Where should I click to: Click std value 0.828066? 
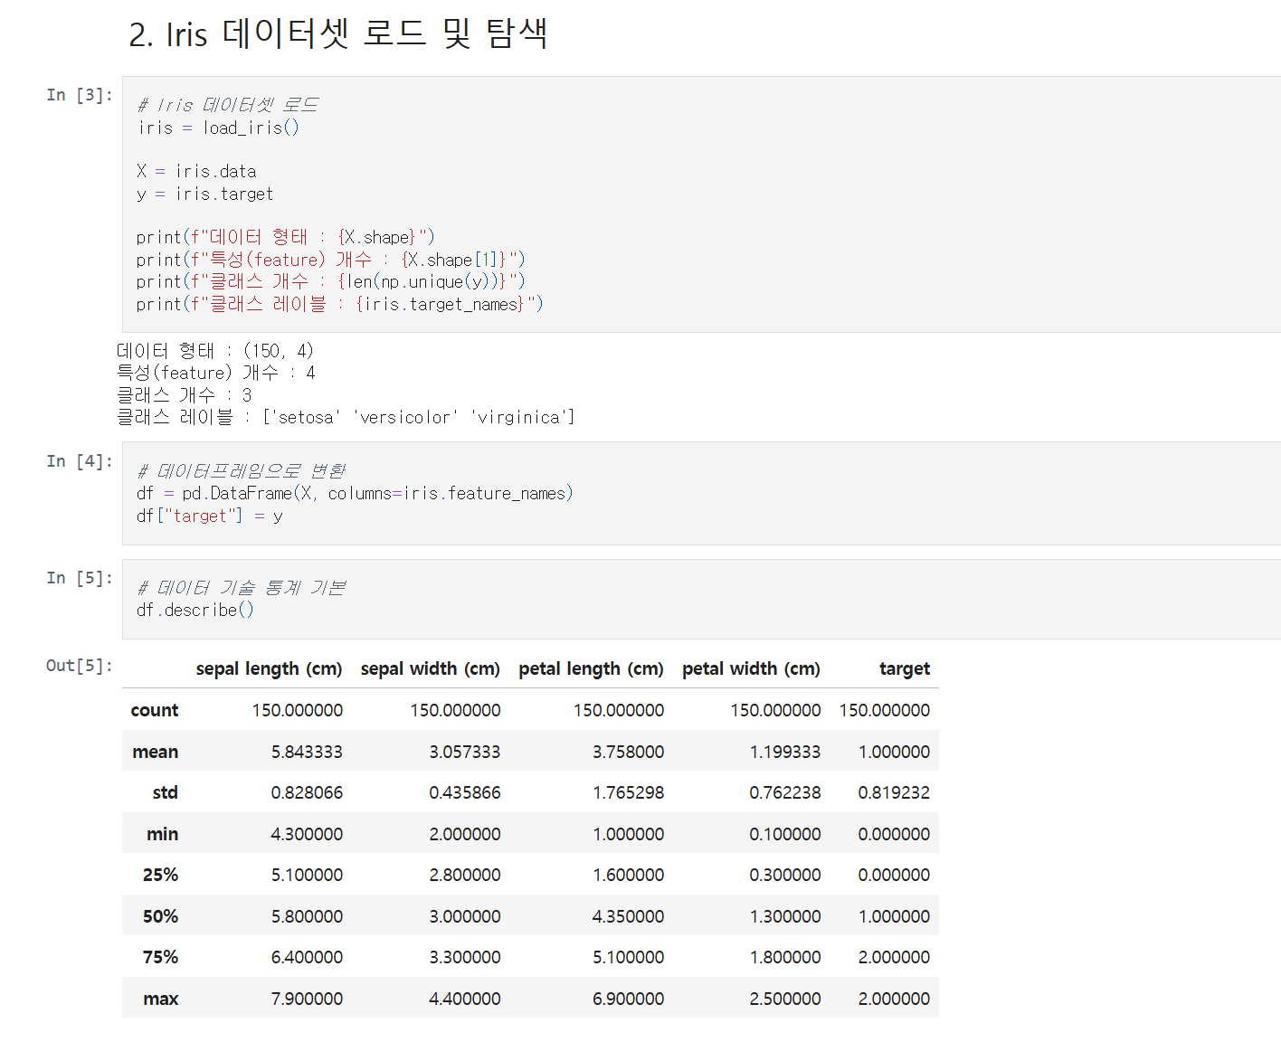pyautogui.click(x=308, y=792)
